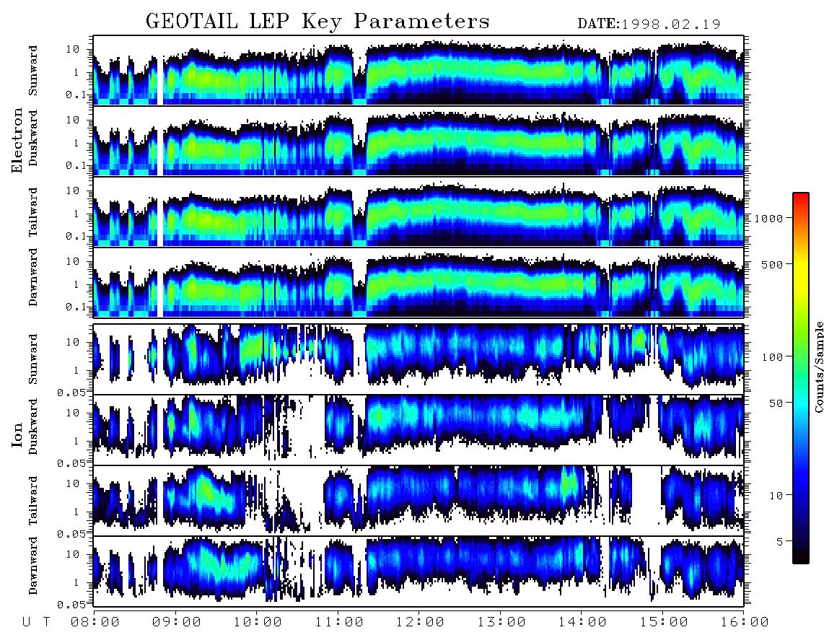Image resolution: width=824 pixels, height=635 pixels.
Task: Click the 500 colorbar tick label
Action: click(x=772, y=264)
